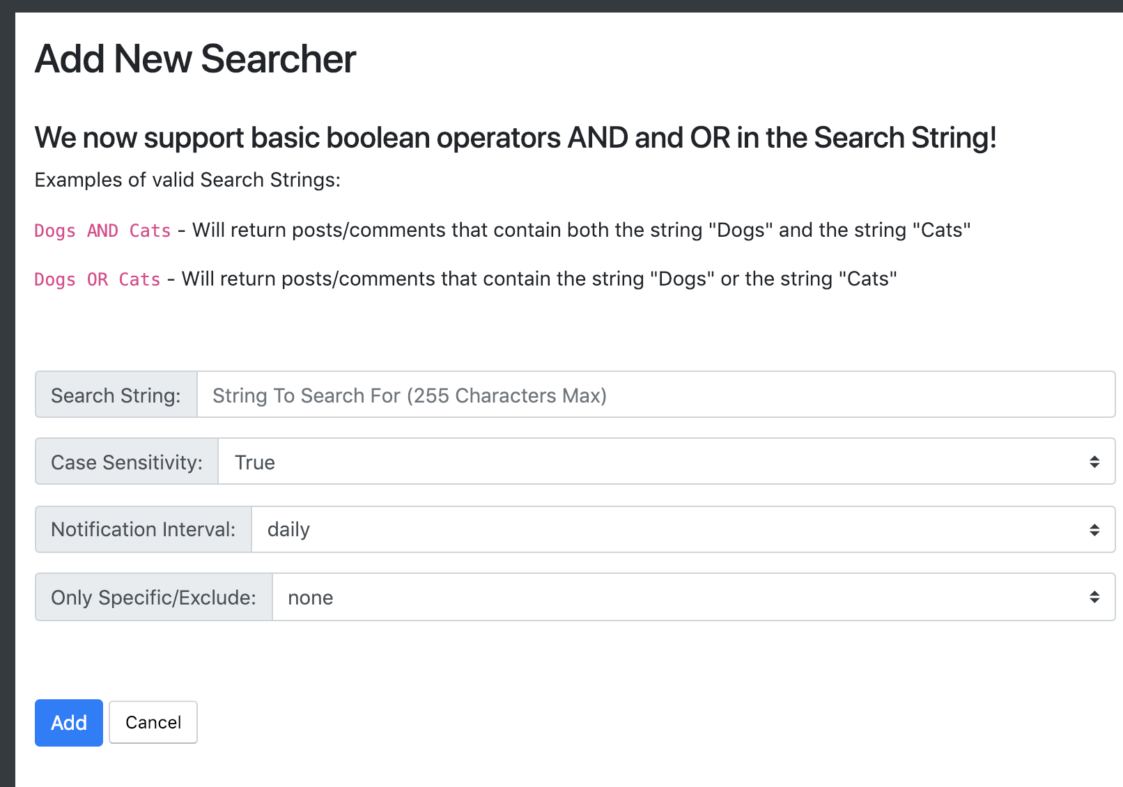This screenshot has width=1123, height=787.
Task: Click the "Case Sensitivity:" label
Action: coord(127,462)
